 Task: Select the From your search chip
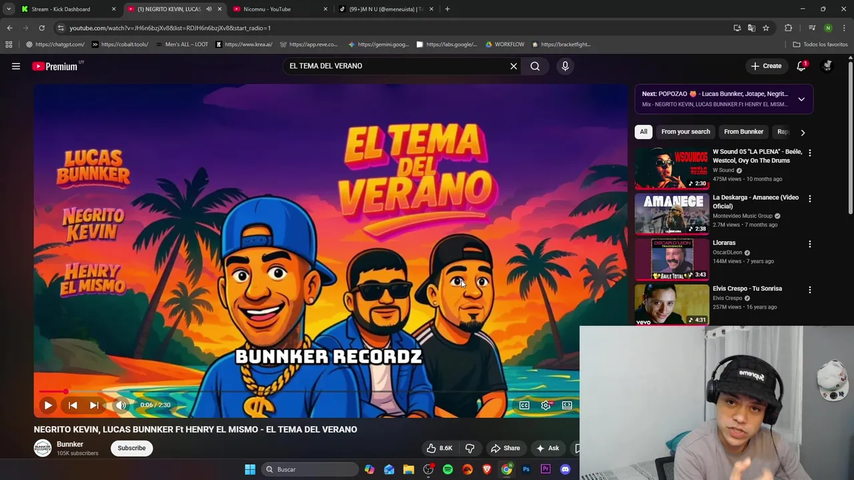(685, 131)
